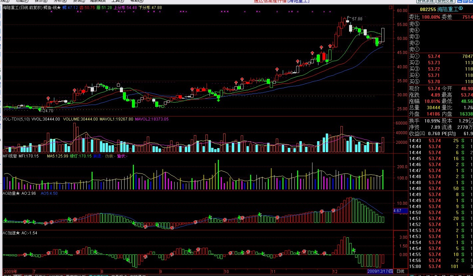Click the 24.70 low price label

click(48, 111)
